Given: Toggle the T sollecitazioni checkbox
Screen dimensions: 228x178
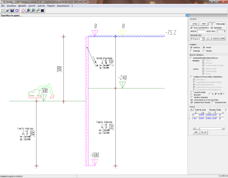Looking at the screenshot, I should click(221, 94).
